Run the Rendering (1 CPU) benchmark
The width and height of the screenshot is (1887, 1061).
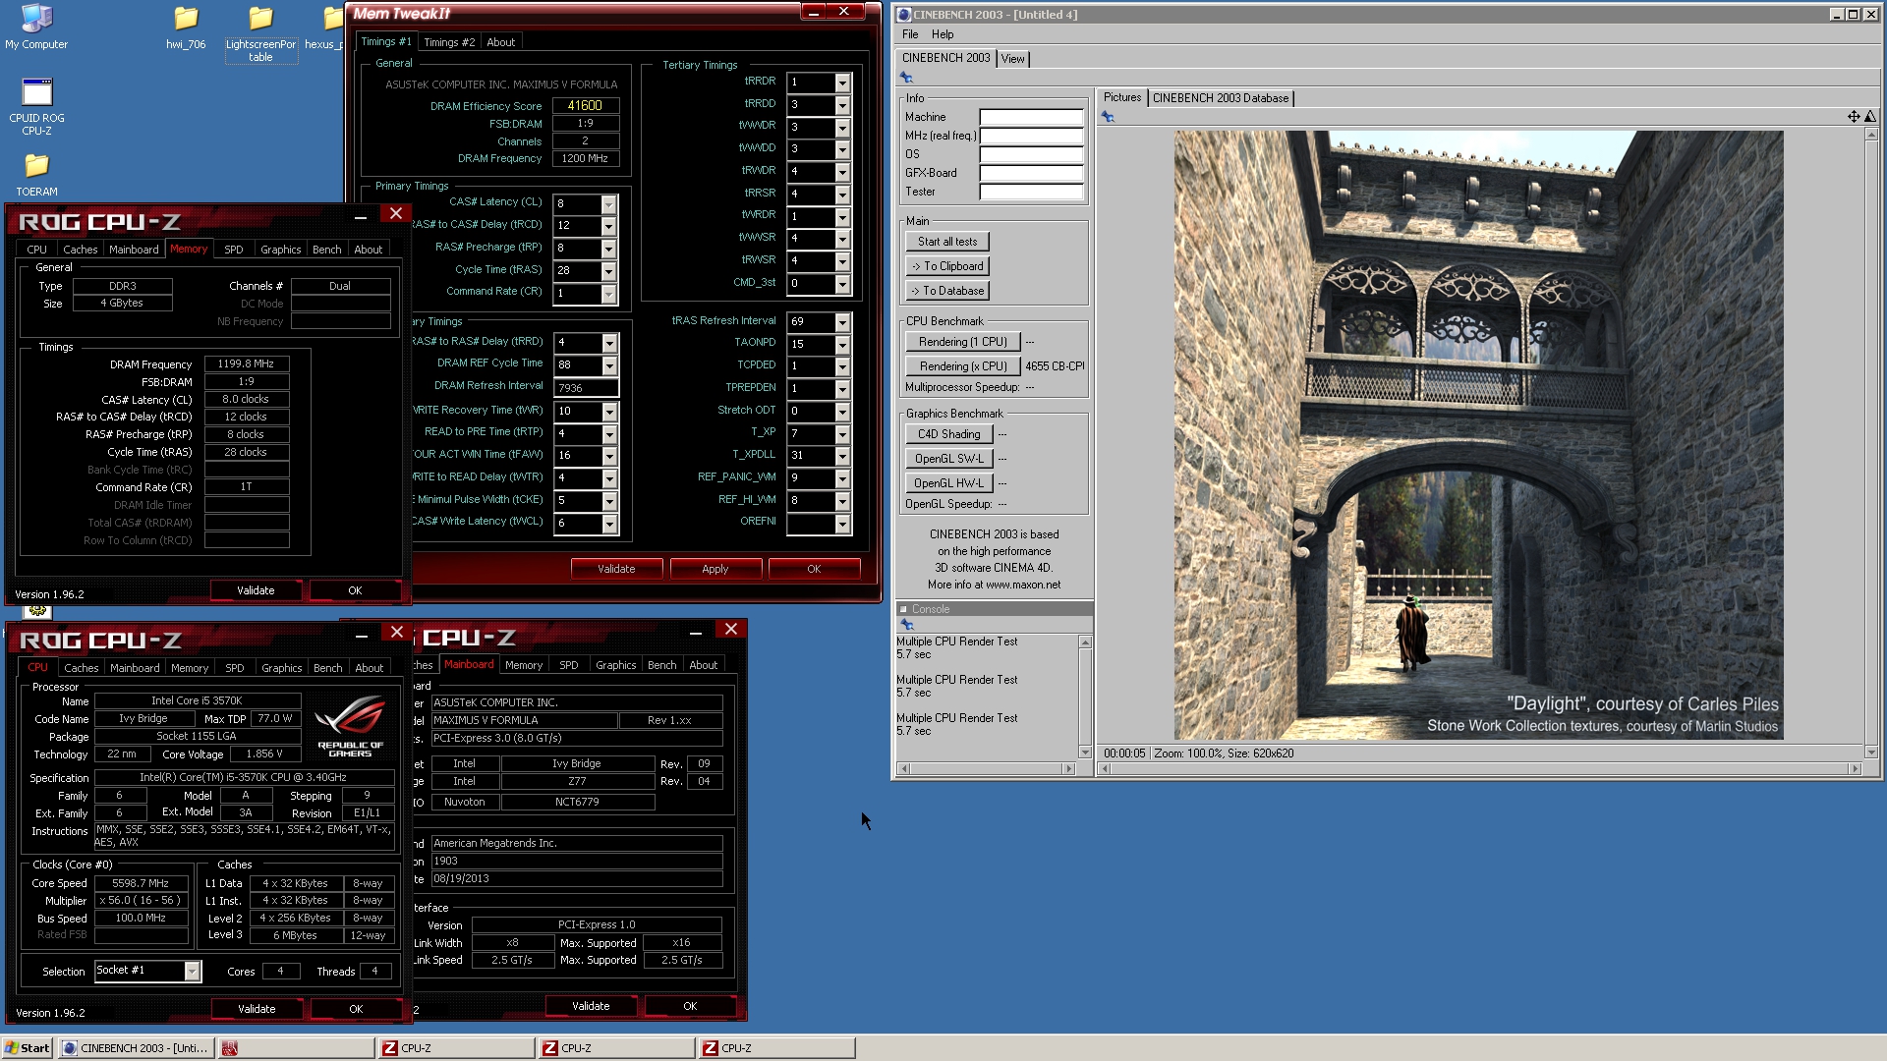pos(962,342)
